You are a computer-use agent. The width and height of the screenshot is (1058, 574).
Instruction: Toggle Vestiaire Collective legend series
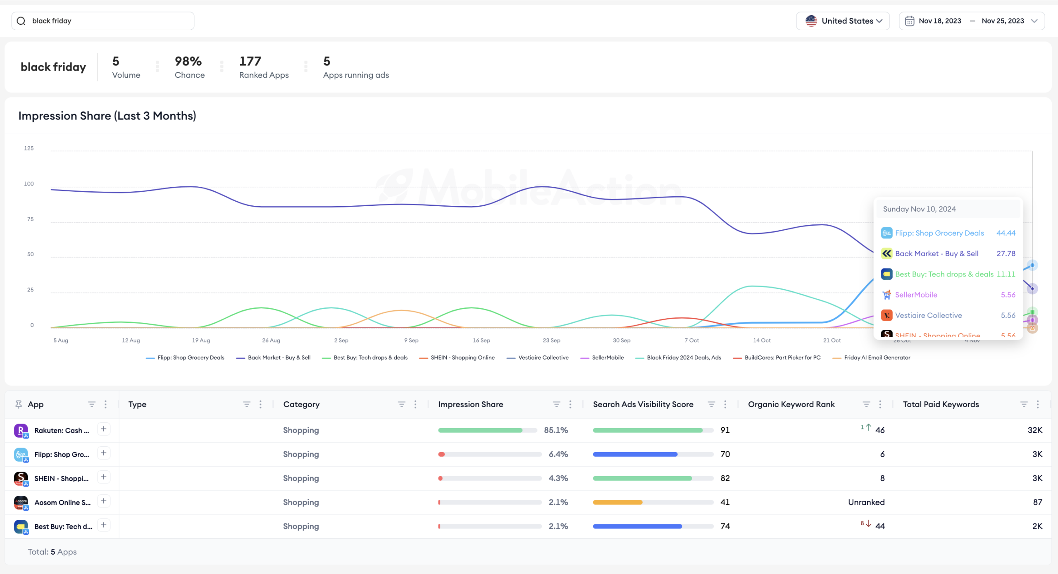[x=538, y=358]
